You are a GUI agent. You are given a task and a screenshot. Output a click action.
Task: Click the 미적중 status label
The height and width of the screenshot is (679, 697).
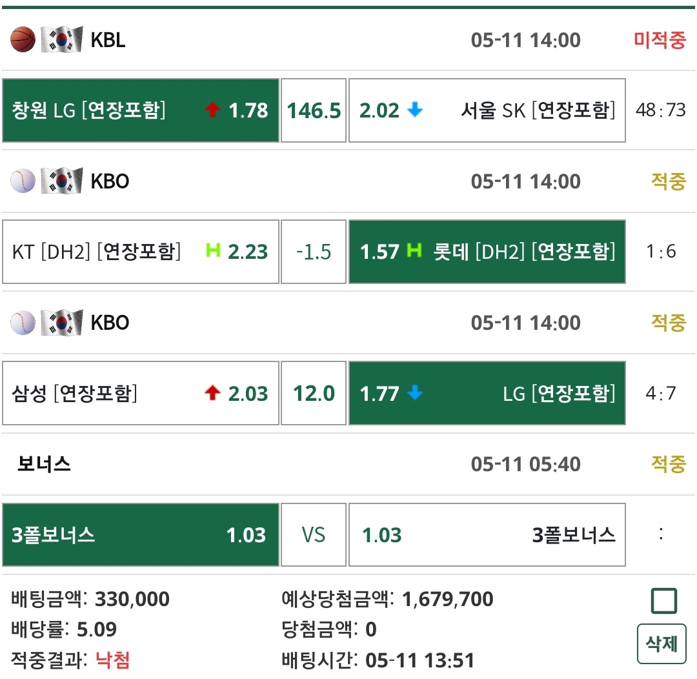(x=660, y=40)
